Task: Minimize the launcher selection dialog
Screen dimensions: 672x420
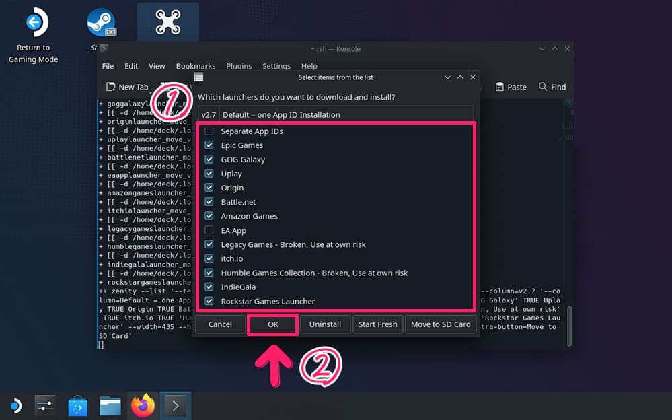Action: [447, 77]
